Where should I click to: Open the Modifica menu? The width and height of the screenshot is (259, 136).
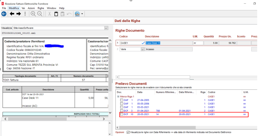tap(14, 8)
